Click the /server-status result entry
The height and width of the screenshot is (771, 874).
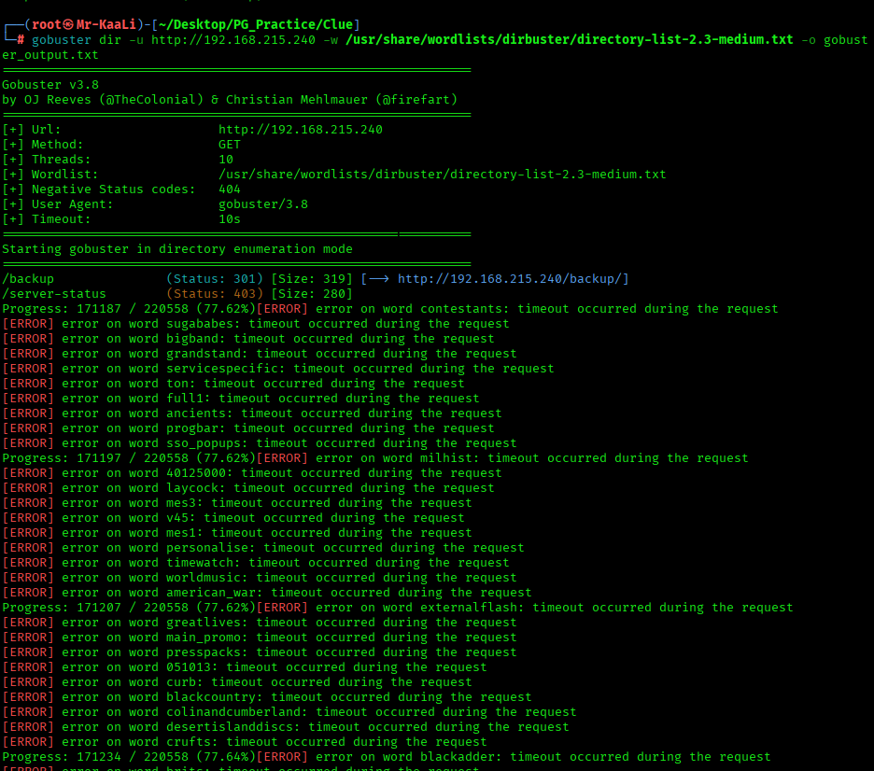[x=54, y=294]
